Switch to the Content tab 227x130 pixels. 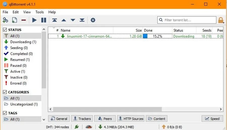[x=157, y=119]
